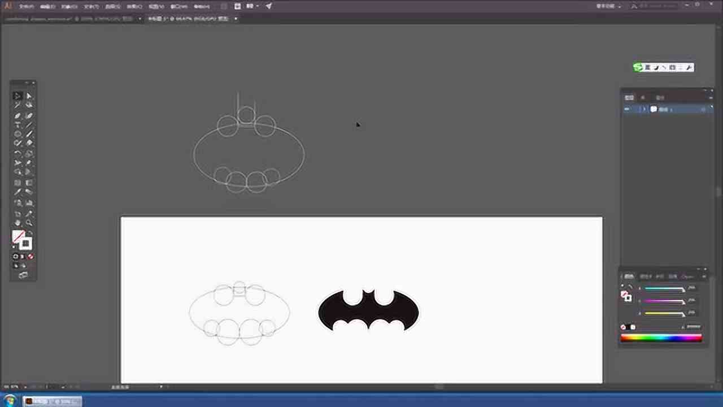
Task: Open the Edit (编辑) menu
Action: (x=47, y=6)
